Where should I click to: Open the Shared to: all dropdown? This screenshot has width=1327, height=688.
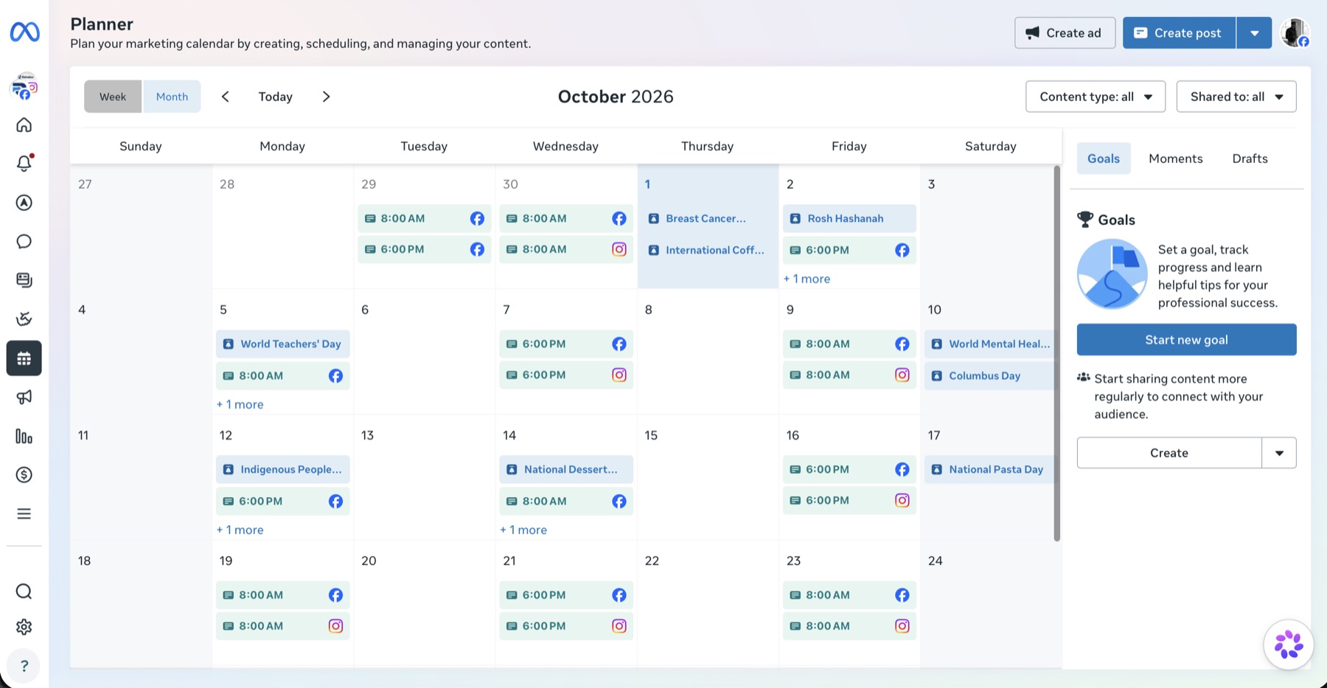(1236, 97)
